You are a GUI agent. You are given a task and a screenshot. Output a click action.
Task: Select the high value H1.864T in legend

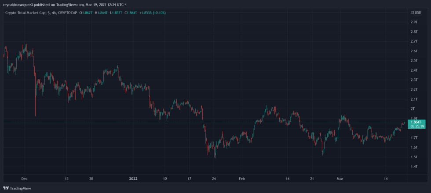pyautogui.click(x=101, y=13)
